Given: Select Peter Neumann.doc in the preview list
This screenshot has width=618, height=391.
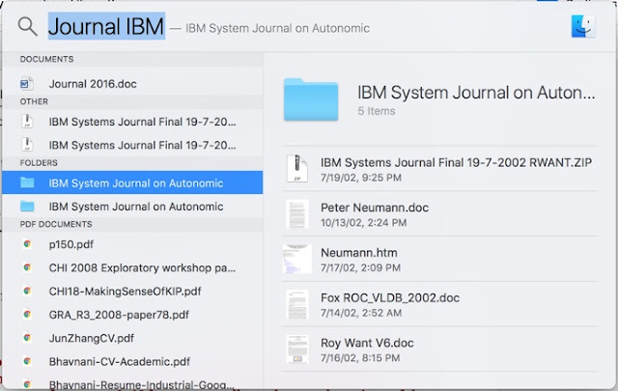Looking at the screenshot, I should click(440, 214).
